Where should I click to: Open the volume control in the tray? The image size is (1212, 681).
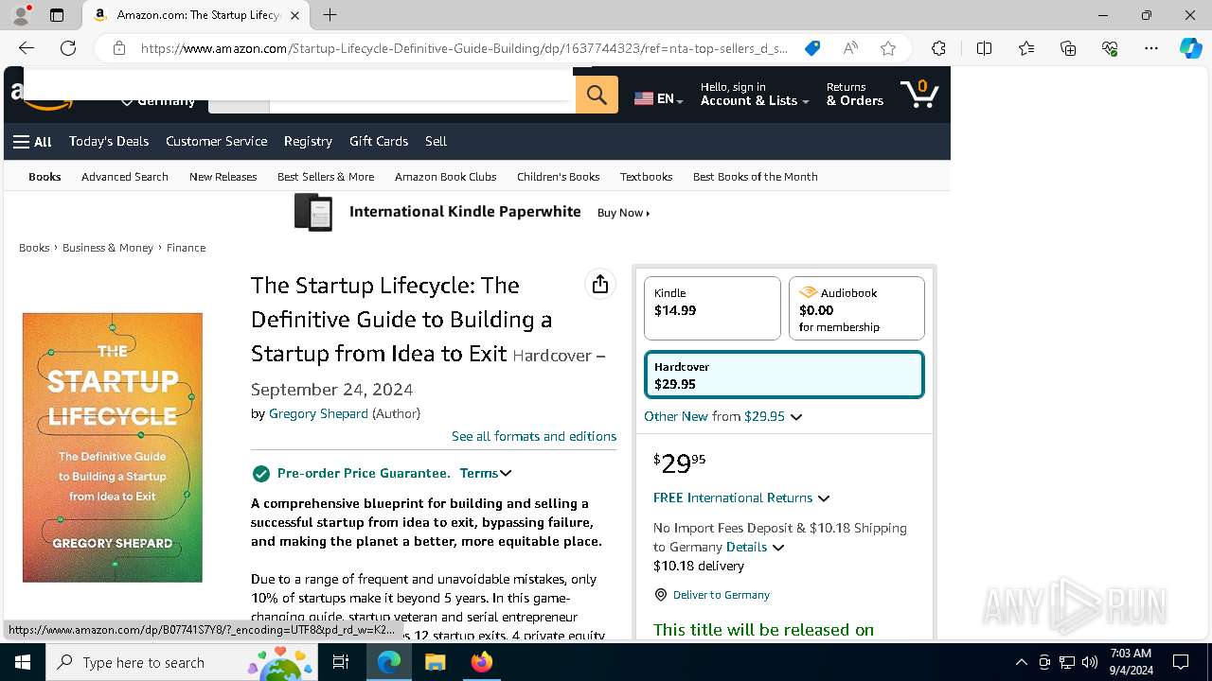[1089, 662]
